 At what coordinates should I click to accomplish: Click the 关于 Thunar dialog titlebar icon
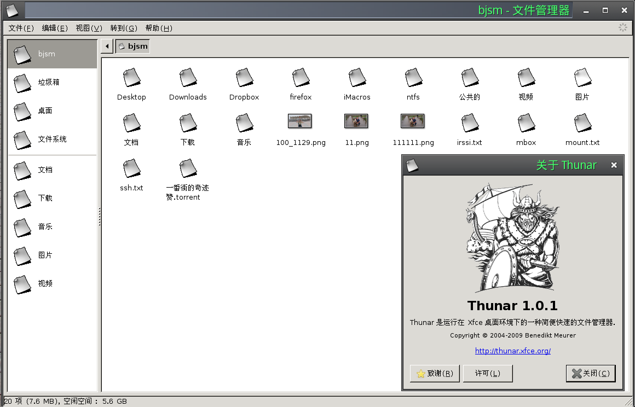[x=412, y=165]
